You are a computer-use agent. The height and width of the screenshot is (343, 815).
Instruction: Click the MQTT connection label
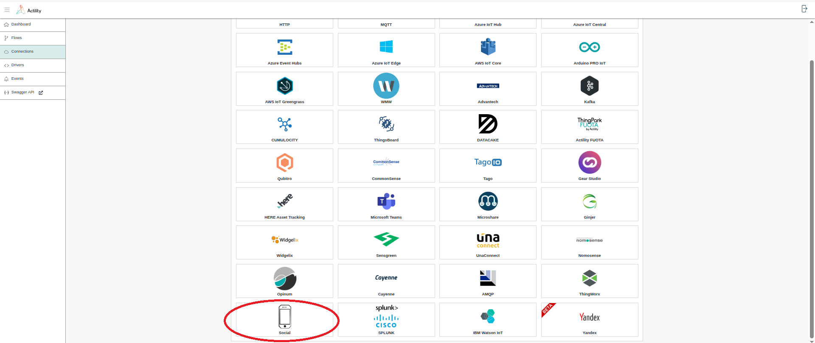pyautogui.click(x=386, y=25)
